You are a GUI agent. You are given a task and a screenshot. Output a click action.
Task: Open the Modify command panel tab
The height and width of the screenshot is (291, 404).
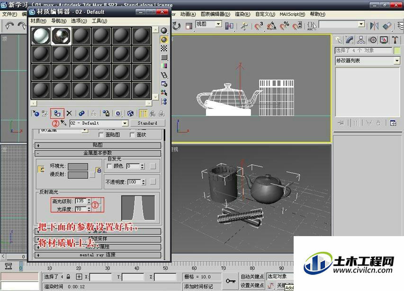click(350, 40)
